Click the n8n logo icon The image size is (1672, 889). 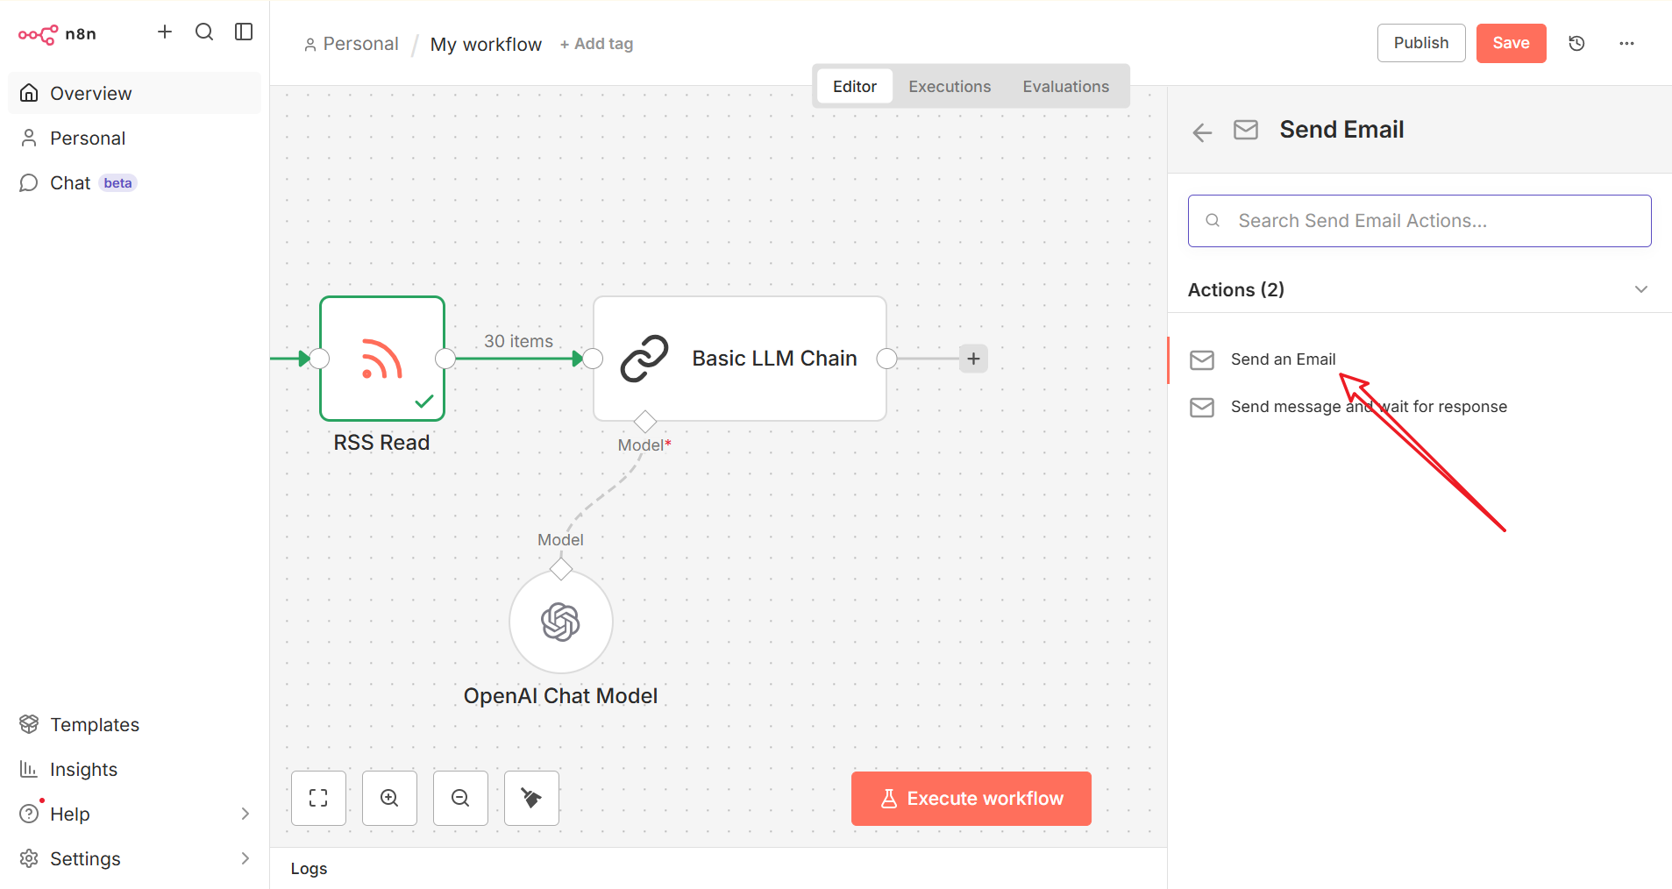(x=39, y=34)
